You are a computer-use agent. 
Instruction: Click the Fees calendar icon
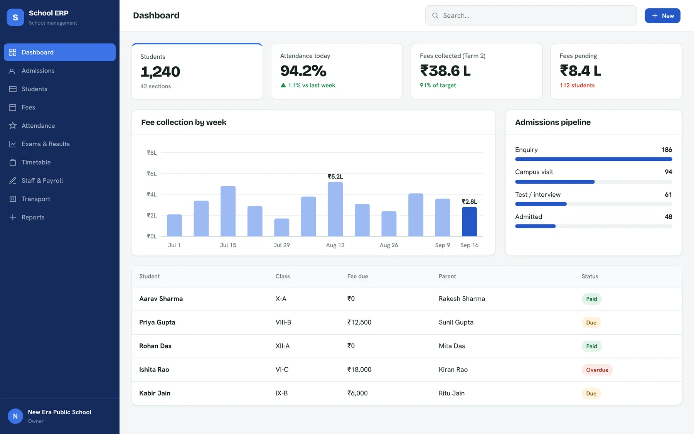pos(13,107)
